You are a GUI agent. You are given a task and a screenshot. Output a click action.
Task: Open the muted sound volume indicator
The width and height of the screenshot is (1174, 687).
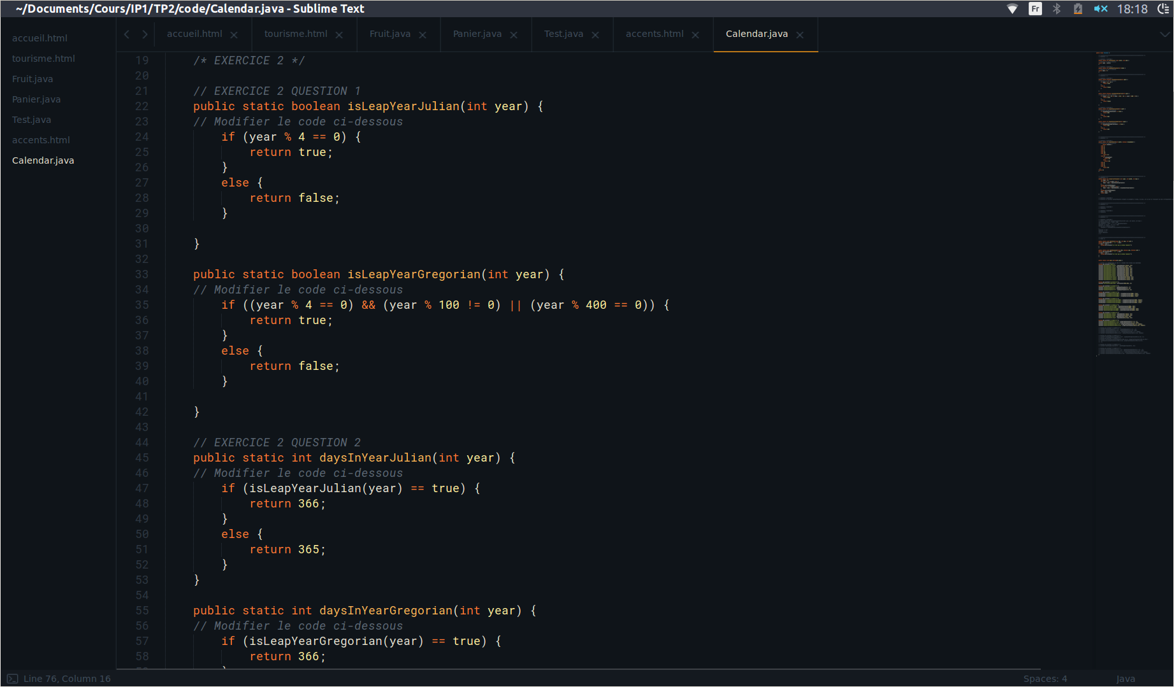(x=1101, y=9)
